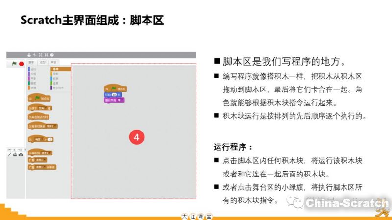Select the purple 声音 sound block category
Viewport: 392px width, 220px height.
(32, 79)
